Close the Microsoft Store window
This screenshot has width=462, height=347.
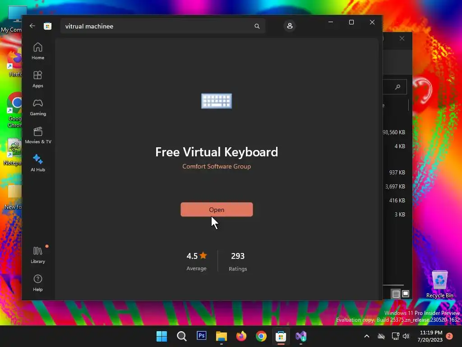pos(372,22)
